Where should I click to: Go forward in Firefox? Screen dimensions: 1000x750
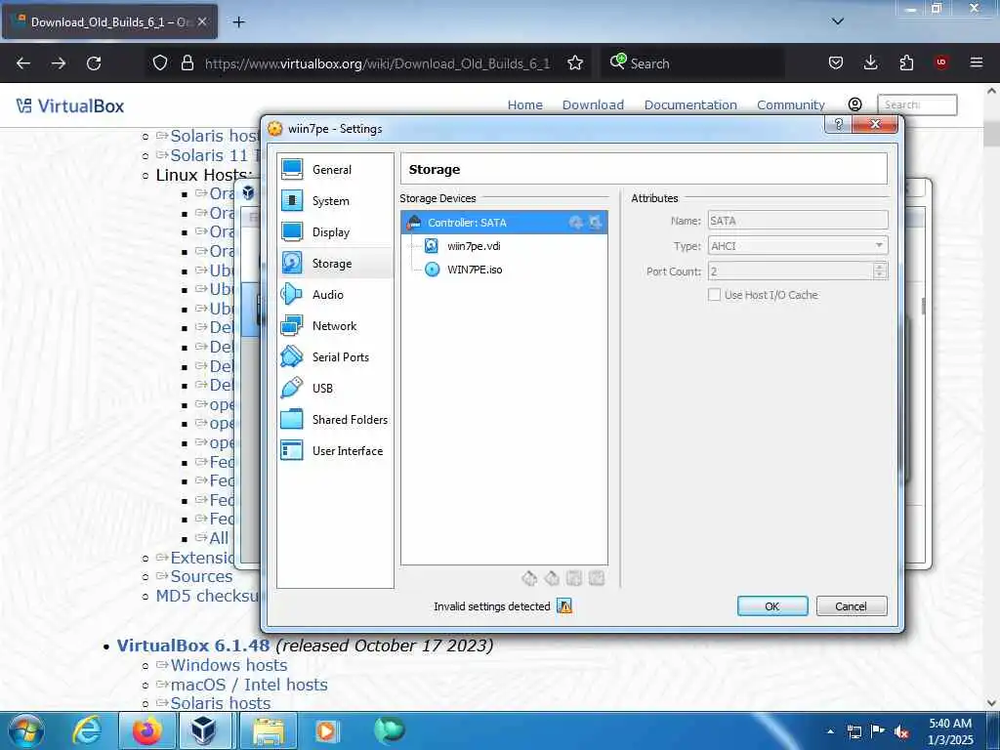click(59, 63)
